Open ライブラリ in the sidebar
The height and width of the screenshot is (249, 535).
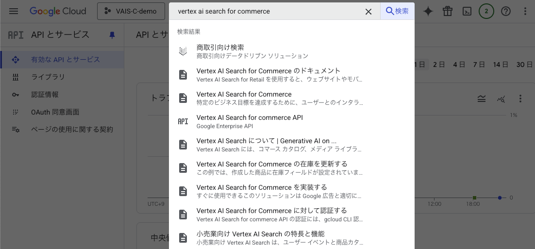tap(62, 77)
